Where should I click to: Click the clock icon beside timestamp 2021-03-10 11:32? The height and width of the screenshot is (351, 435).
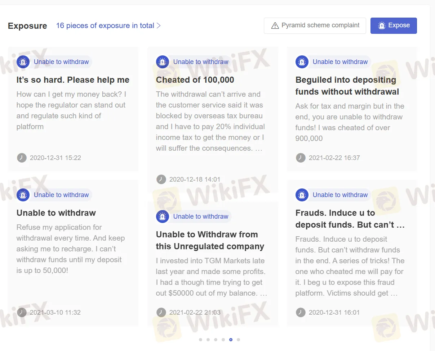pos(22,312)
